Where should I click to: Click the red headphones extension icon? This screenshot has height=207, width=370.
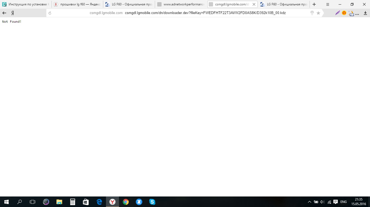(x=344, y=13)
